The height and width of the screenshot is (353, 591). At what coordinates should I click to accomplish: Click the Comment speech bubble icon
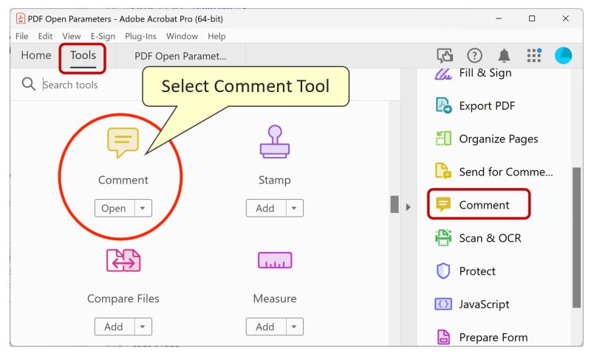[123, 142]
